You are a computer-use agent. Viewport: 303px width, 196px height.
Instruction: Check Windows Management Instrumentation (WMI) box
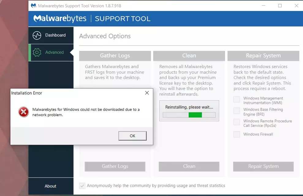coord(237,99)
